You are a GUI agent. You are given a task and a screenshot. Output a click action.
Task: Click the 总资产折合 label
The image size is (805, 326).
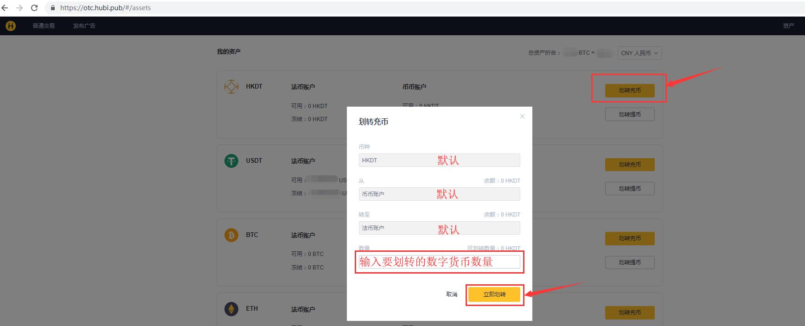pos(544,53)
